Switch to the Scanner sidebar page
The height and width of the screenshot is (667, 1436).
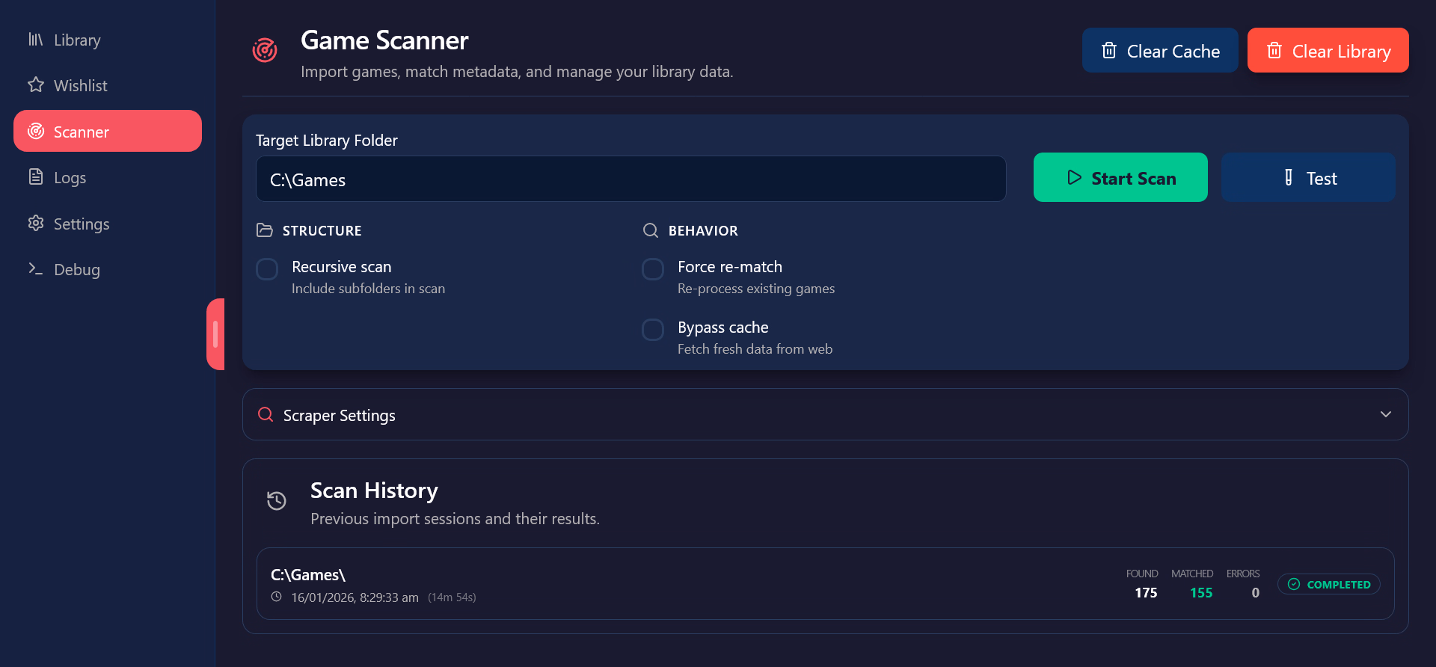(x=108, y=132)
